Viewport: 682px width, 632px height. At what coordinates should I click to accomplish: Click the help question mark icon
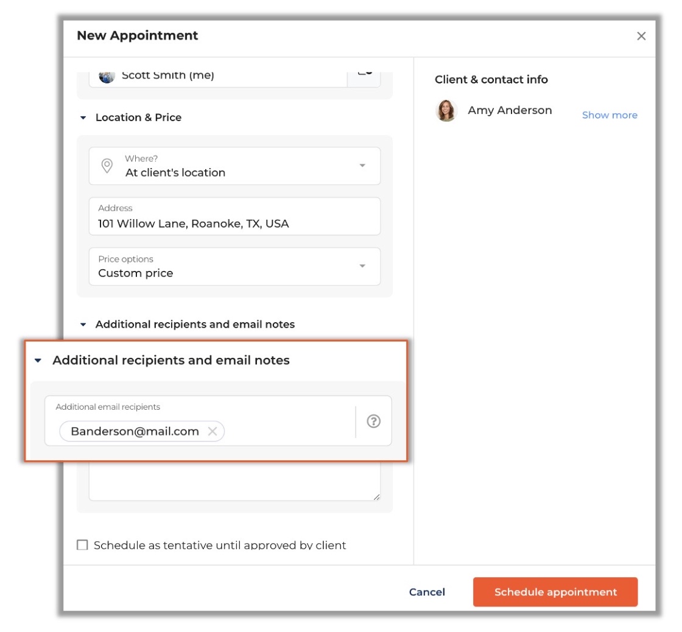click(374, 421)
